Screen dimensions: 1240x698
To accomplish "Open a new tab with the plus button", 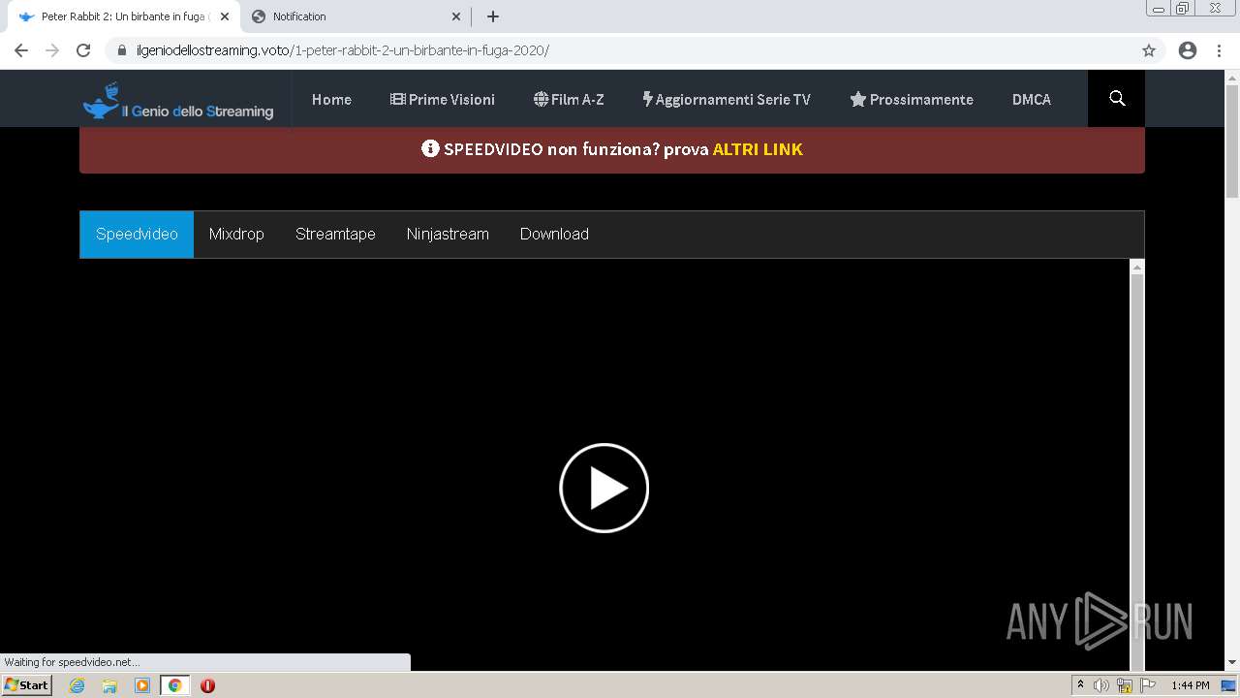I will pos(493,16).
